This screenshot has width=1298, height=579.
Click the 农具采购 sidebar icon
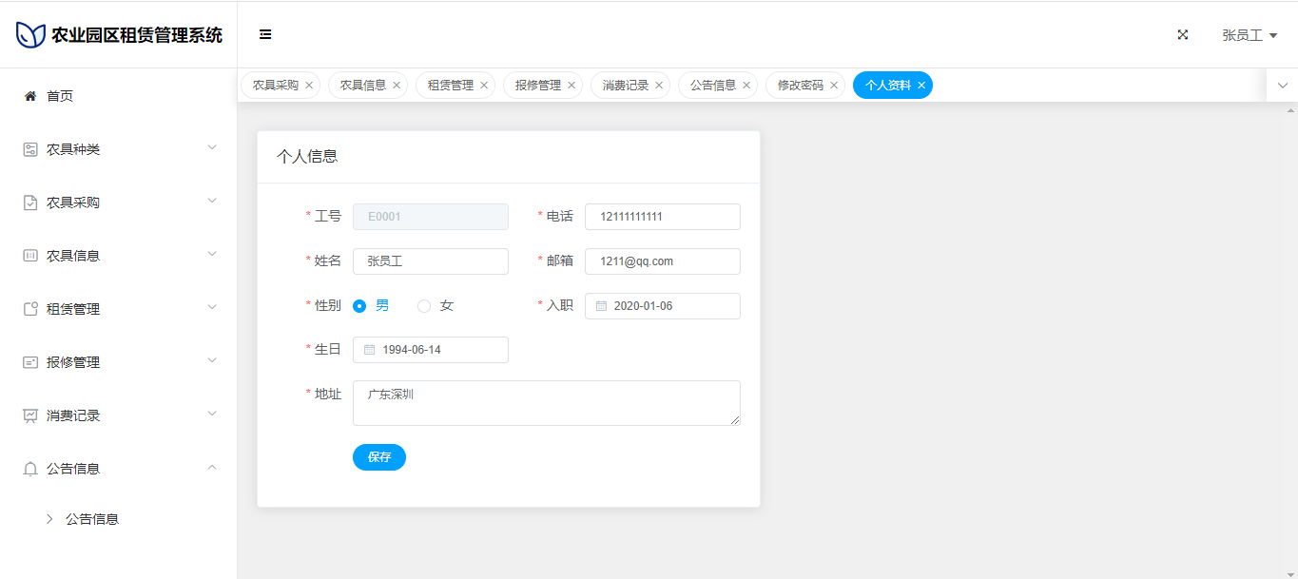[30, 203]
